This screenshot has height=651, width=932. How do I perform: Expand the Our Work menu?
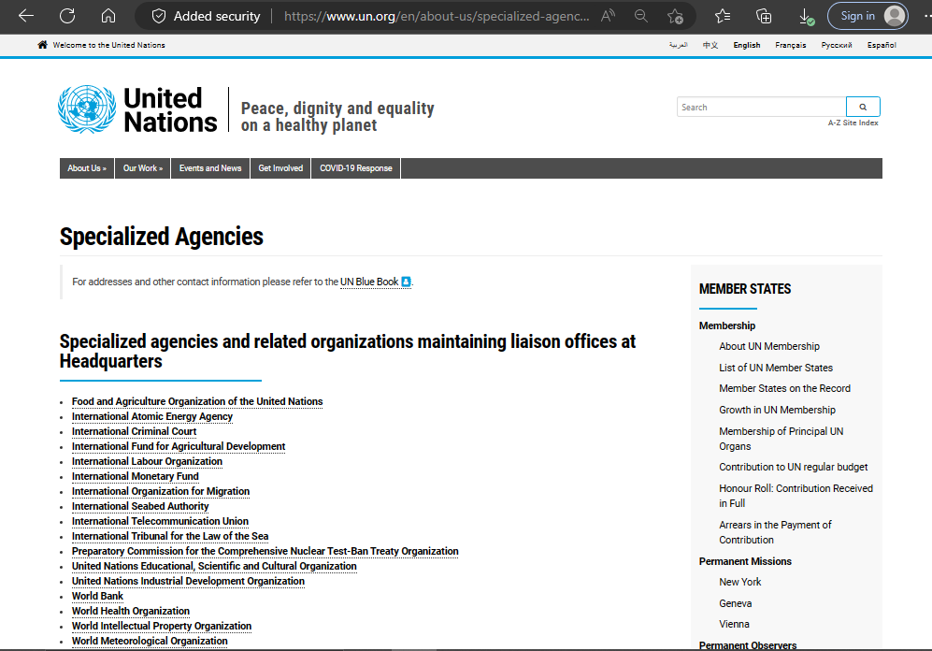143,168
